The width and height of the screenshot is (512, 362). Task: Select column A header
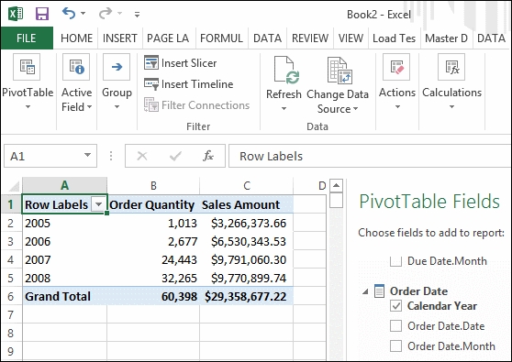(x=64, y=185)
